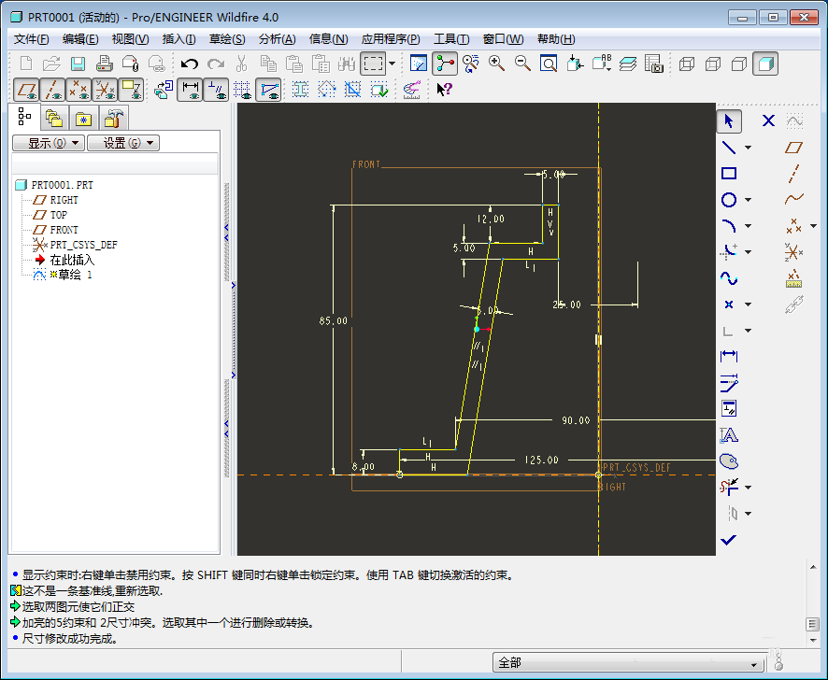Toggle sketch grid display
Viewport: 828px width, 680px height.
(x=242, y=90)
